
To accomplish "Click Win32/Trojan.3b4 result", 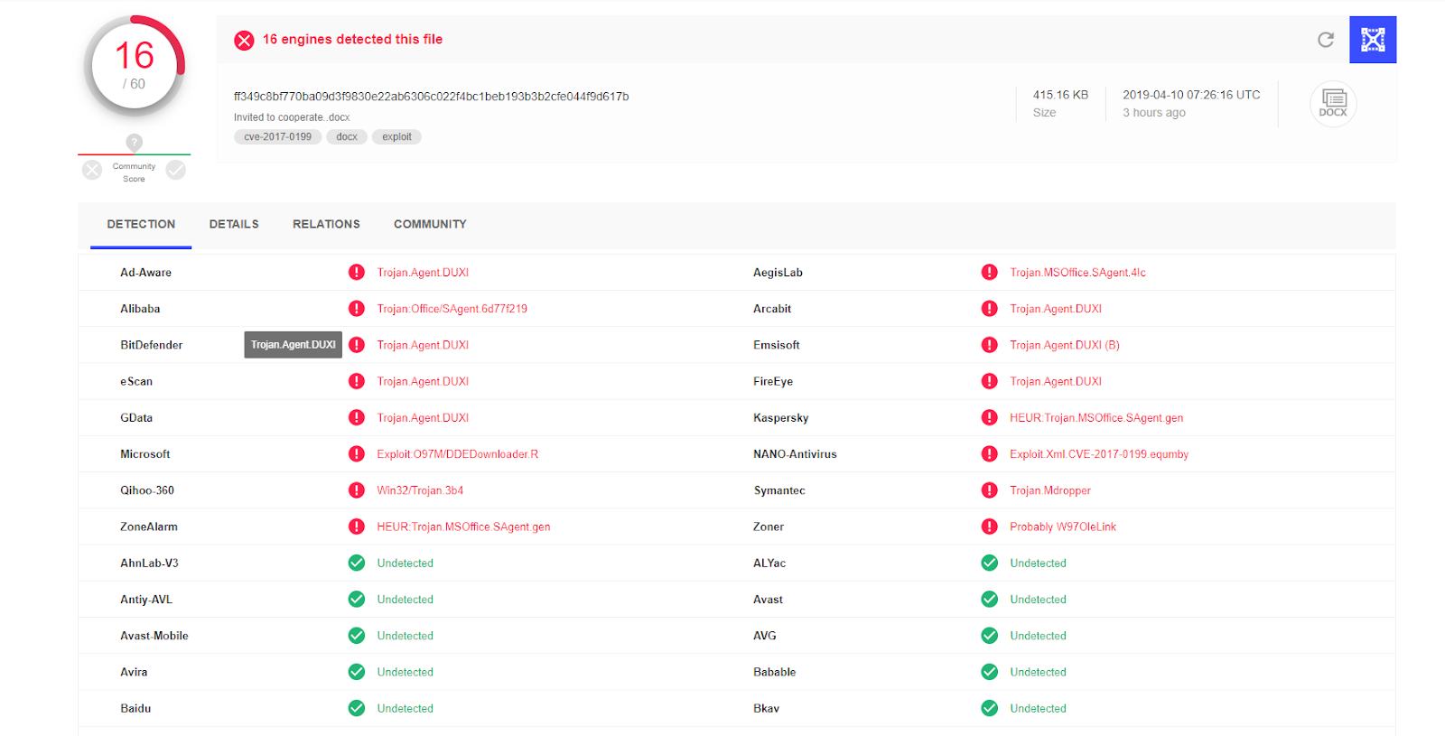I will pyautogui.click(x=420, y=490).
